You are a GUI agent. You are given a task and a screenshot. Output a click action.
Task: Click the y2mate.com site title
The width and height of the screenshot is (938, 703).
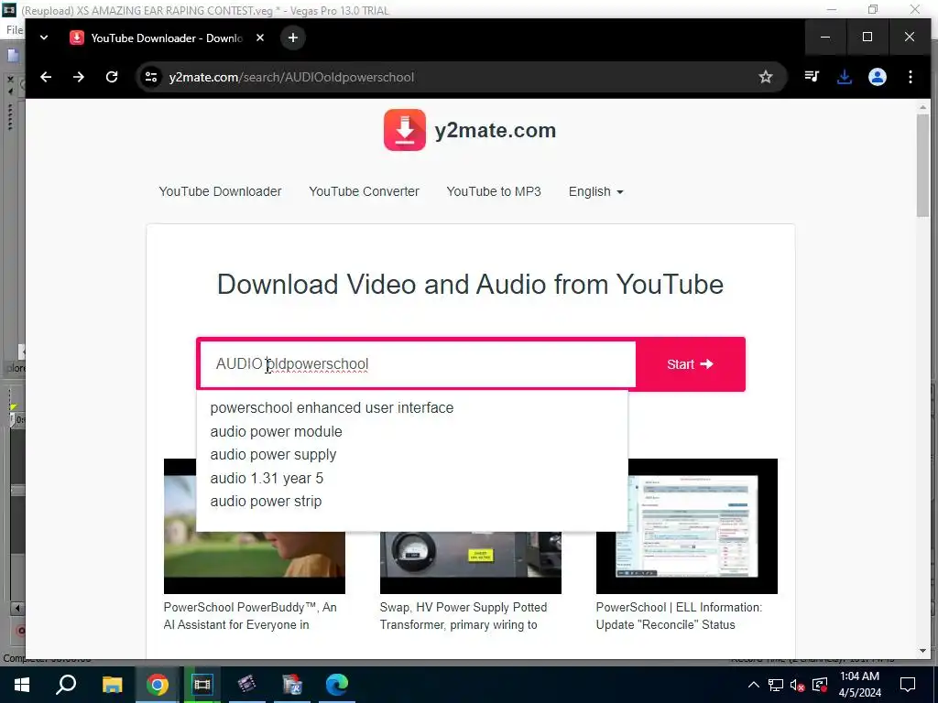pyautogui.click(x=496, y=130)
